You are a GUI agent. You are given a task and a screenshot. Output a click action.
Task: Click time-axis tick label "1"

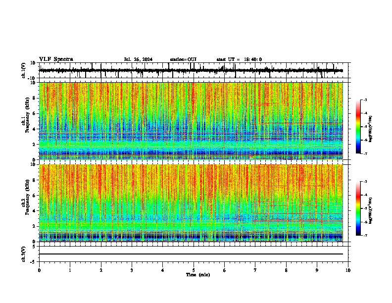pyautogui.click(x=70, y=270)
